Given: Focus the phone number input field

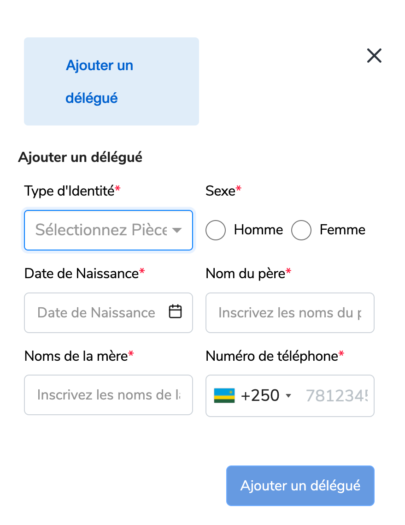Looking at the screenshot, I should (337, 395).
